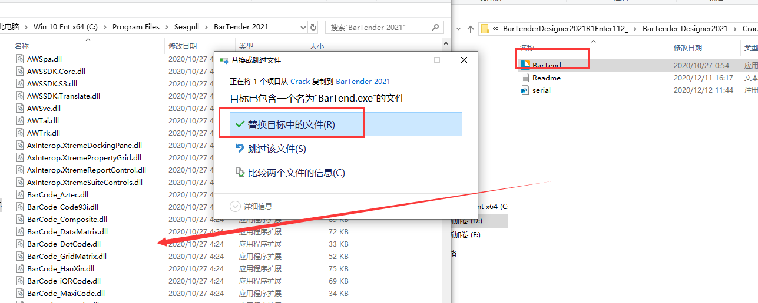Select AWSSDK.S3.dll file icon
Screen dimensions: 758x303
tap(21, 83)
